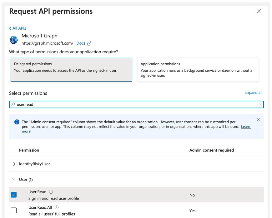The height and width of the screenshot is (218, 272).
Task: Navigate back using the All APIs breadcrumb
Action: pyautogui.click(x=18, y=28)
